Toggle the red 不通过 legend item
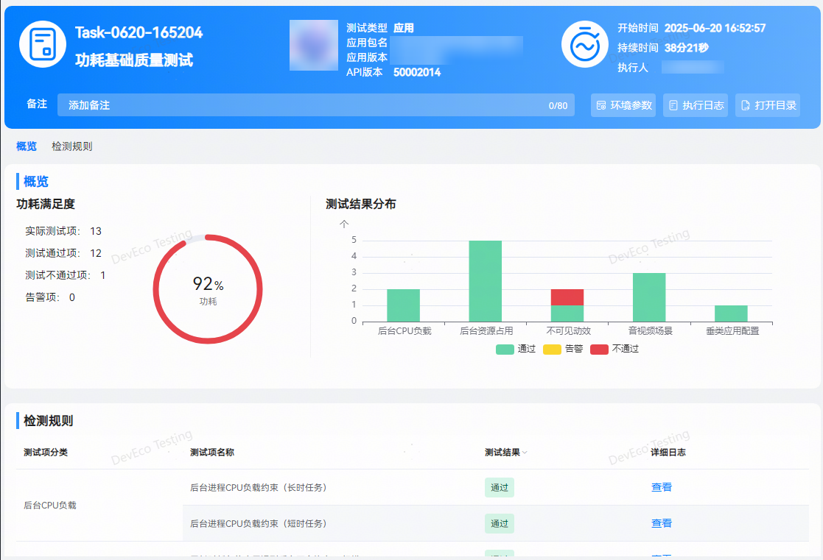Viewport: 823px width, 560px height. click(614, 349)
